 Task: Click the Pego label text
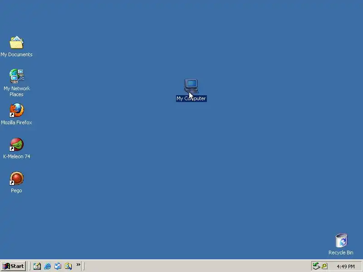[x=16, y=190]
